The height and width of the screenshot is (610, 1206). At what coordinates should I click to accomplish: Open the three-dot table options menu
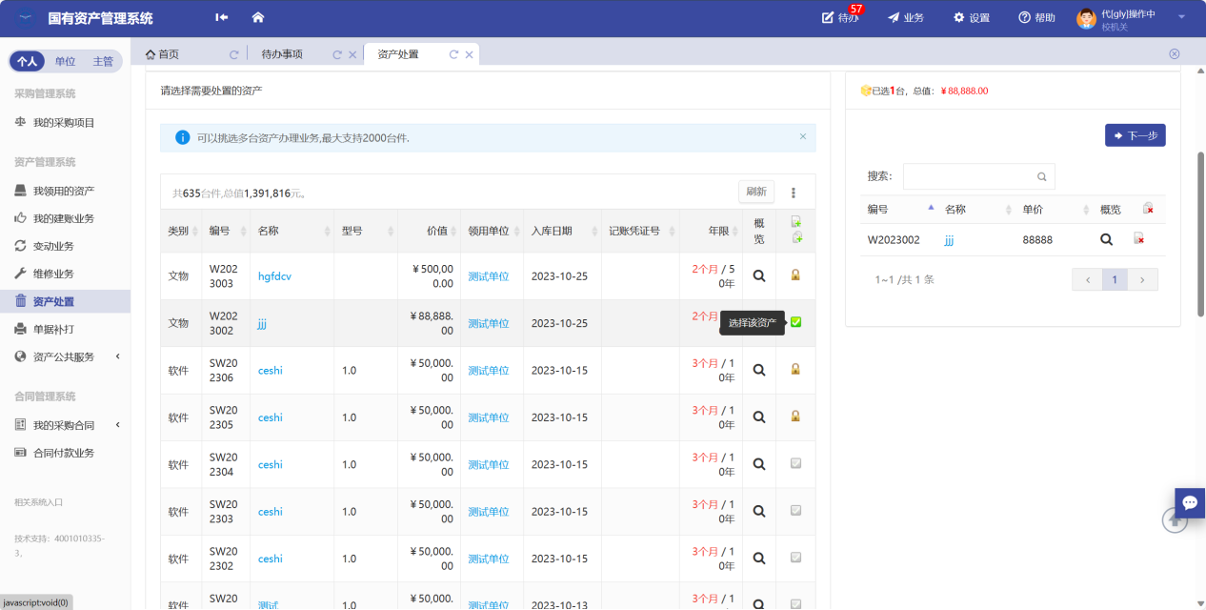click(x=793, y=193)
